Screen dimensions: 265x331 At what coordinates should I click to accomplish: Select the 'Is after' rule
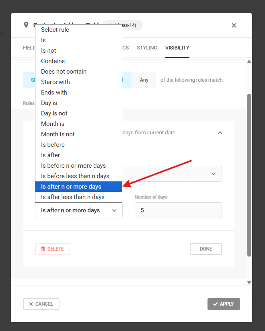tap(78, 155)
